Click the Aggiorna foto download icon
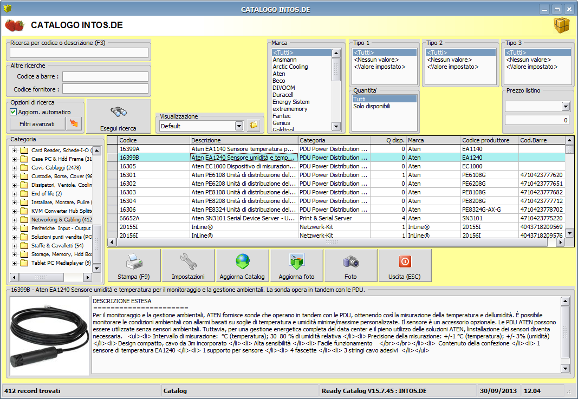The width and height of the screenshot is (578, 399). (x=296, y=261)
